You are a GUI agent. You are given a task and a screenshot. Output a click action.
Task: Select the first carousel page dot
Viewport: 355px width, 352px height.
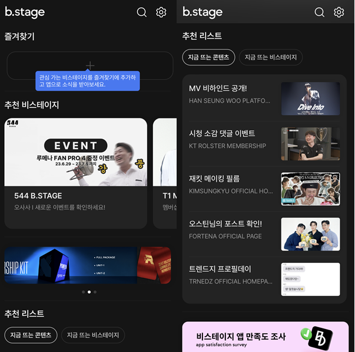click(x=84, y=292)
